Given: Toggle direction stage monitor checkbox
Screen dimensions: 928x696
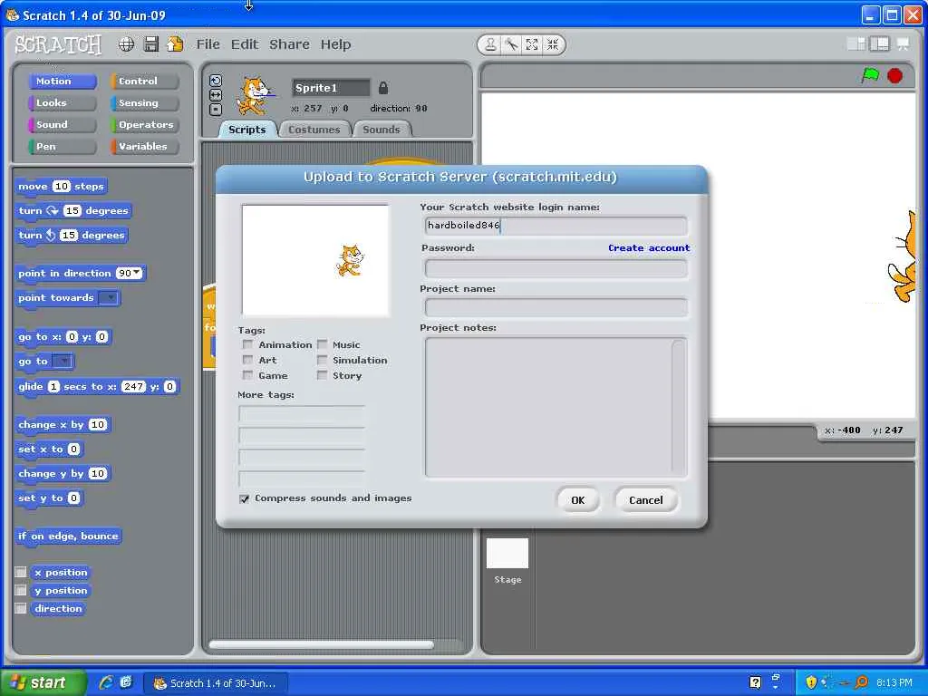Looking at the screenshot, I should tap(21, 608).
